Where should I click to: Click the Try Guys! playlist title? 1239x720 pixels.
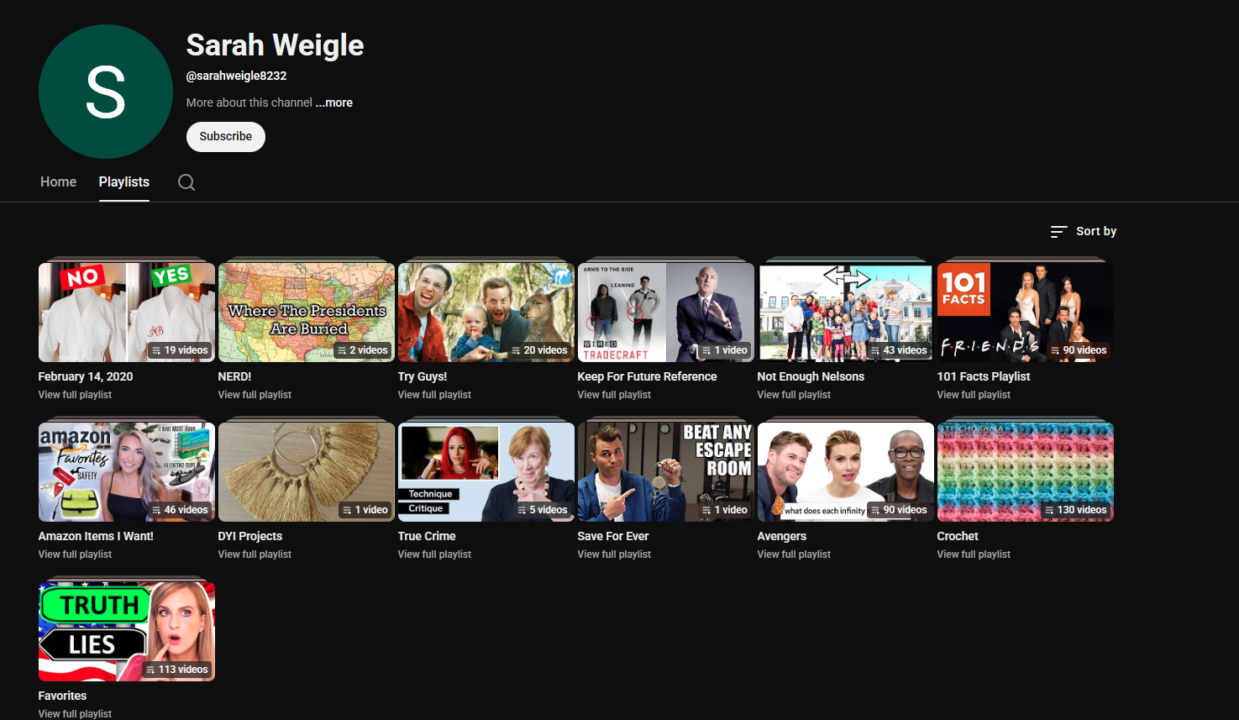coord(423,376)
